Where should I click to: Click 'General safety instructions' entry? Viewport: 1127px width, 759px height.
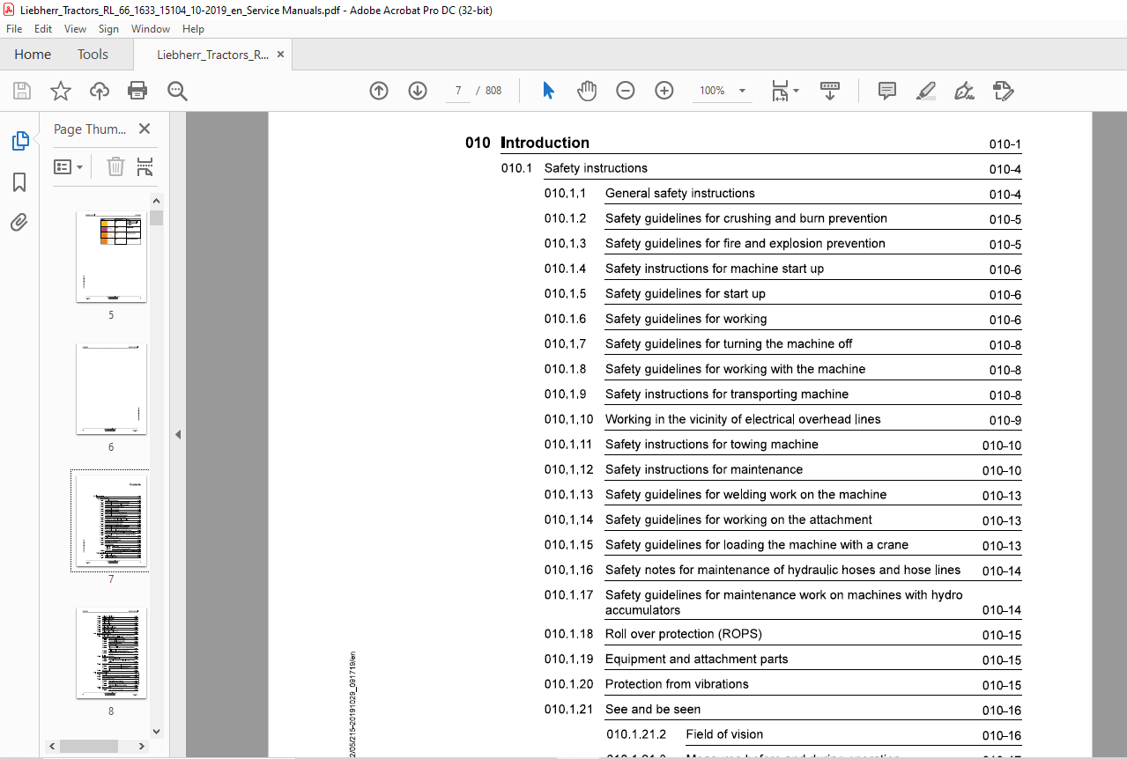coord(680,194)
